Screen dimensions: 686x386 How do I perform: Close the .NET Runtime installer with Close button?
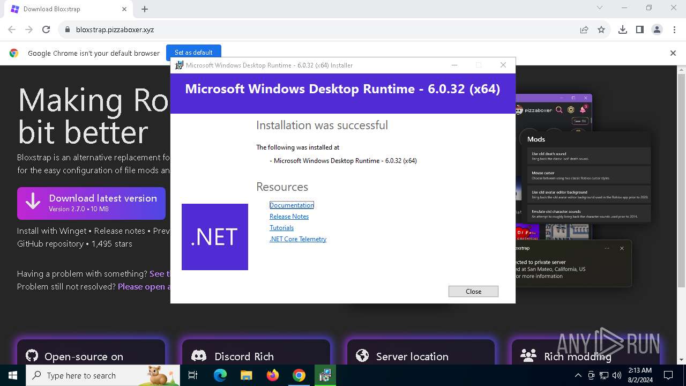coord(473,291)
